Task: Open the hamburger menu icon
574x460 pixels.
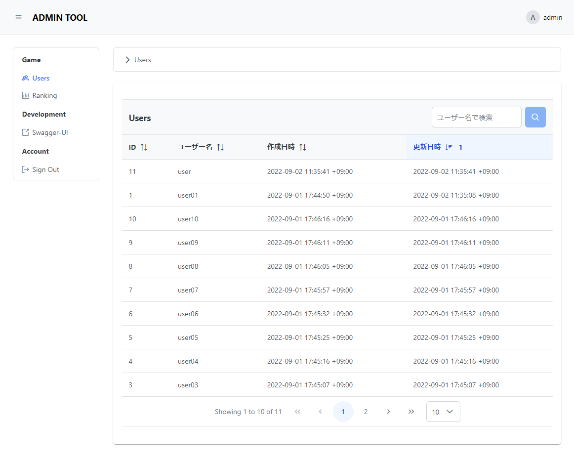Action: (x=19, y=17)
